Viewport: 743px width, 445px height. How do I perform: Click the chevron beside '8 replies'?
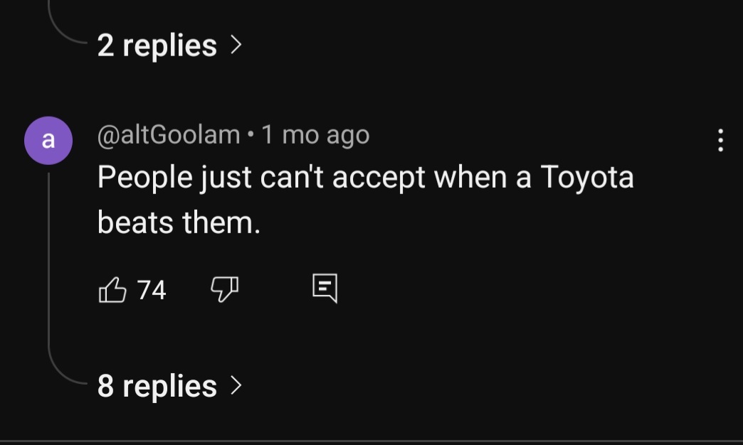click(x=236, y=386)
